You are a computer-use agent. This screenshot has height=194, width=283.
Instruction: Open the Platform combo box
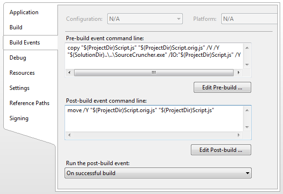[249, 19]
